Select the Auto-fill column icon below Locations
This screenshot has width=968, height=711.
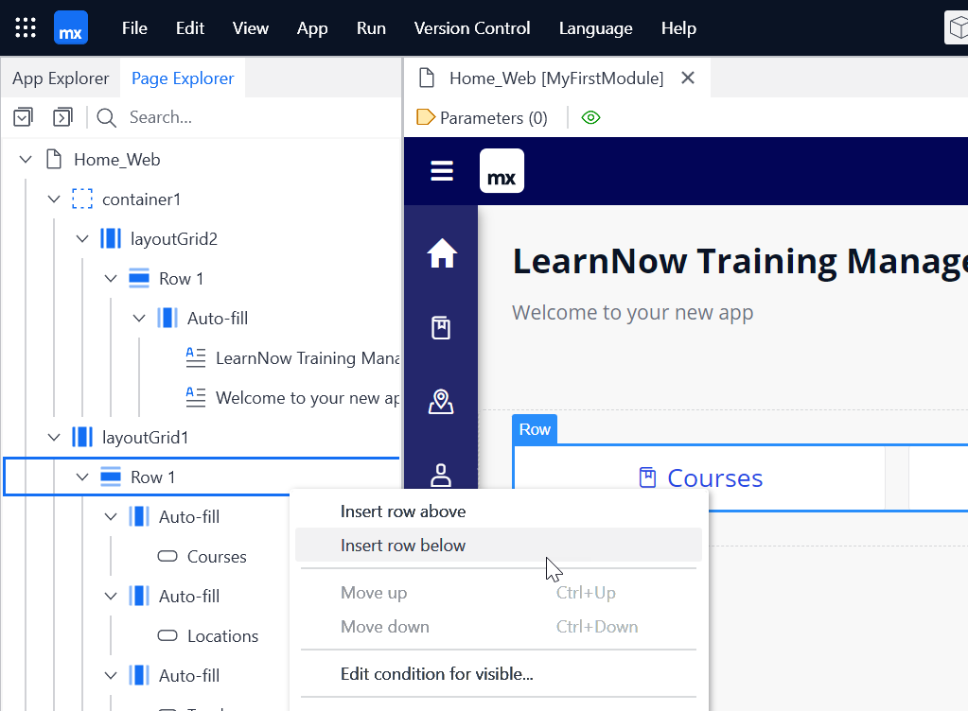pyautogui.click(x=139, y=675)
